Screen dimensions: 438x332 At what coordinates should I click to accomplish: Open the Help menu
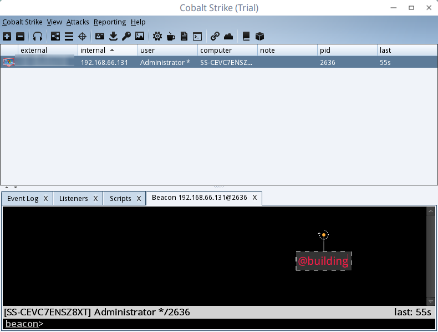[x=138, y=22]
